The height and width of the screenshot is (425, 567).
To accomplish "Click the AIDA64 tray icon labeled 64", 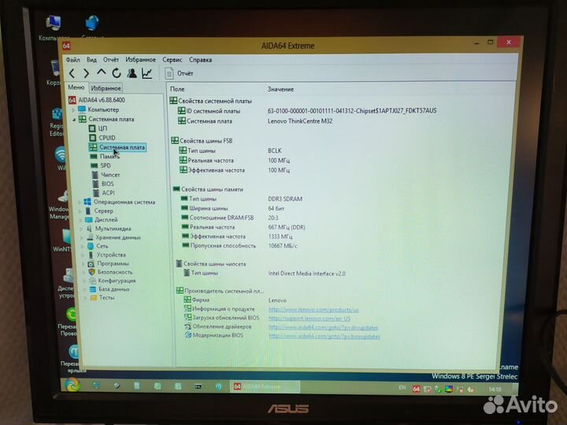I will tap(417, 389).
